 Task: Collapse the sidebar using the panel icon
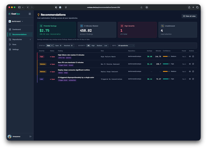click(x=30, y=14)
